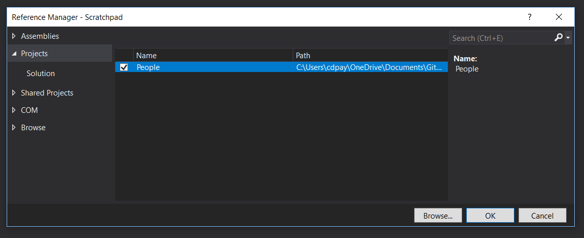Image resolution: width=584 pixels, height=238 pixels.
Task: Click the magnifying glass search icon
Action: point(558,38)
